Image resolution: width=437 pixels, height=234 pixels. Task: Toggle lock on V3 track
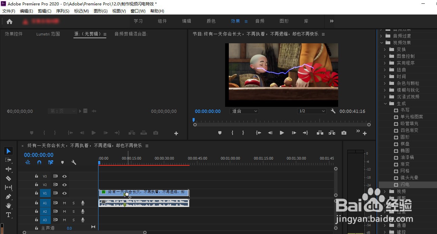[x=36, y=176]
